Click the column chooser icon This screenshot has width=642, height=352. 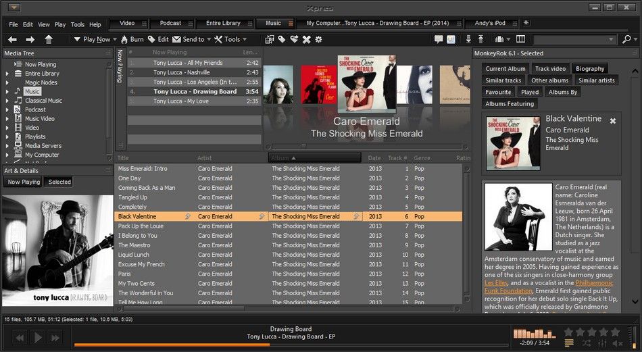coord(520,39)
